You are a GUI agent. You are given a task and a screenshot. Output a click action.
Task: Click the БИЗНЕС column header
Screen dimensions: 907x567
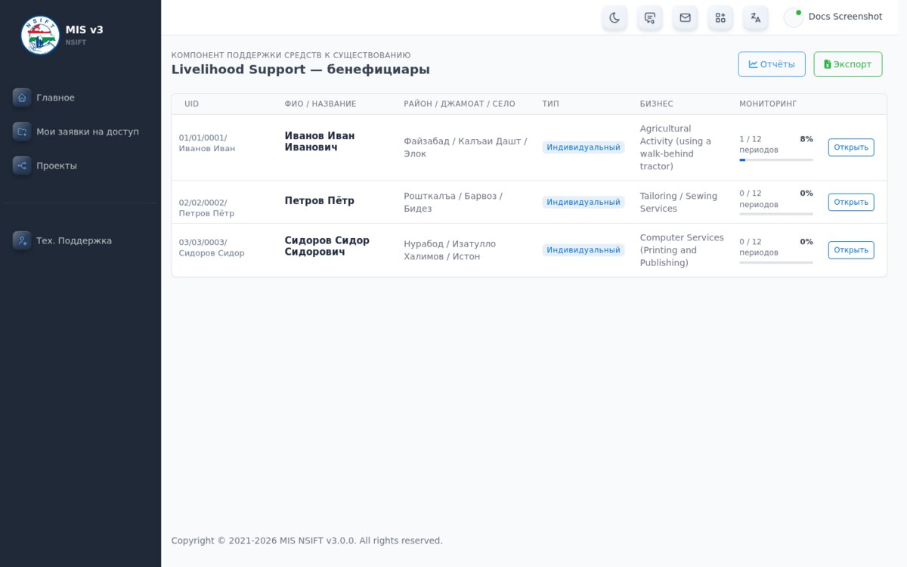(x=657, y=104)
